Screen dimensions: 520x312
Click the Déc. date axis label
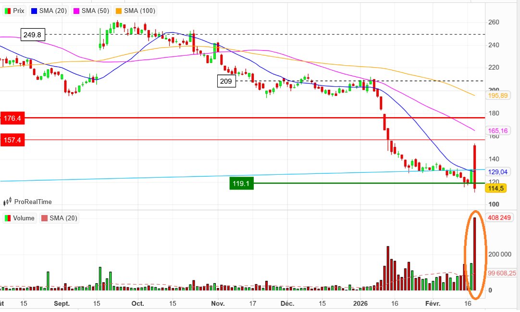[287, 304]
